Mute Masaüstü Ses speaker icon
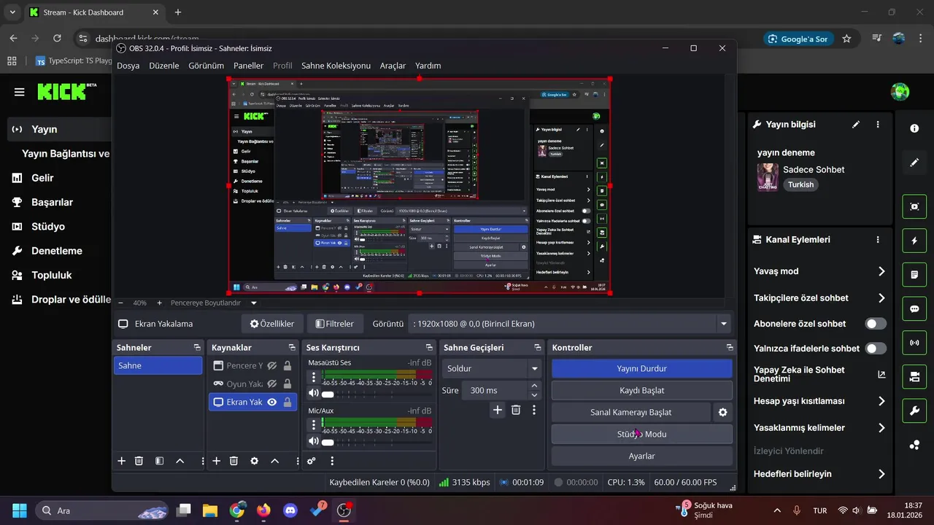Screen dimensions: 934x525 pyautogui.click(x=313, y=394)
